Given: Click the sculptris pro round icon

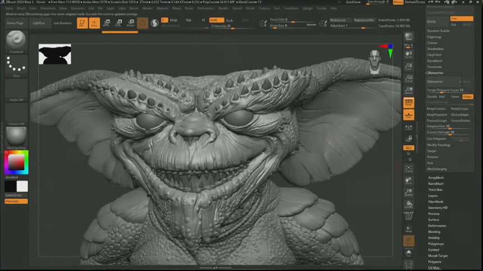Looking at the screenshot, I should click(x=154, y=23).
